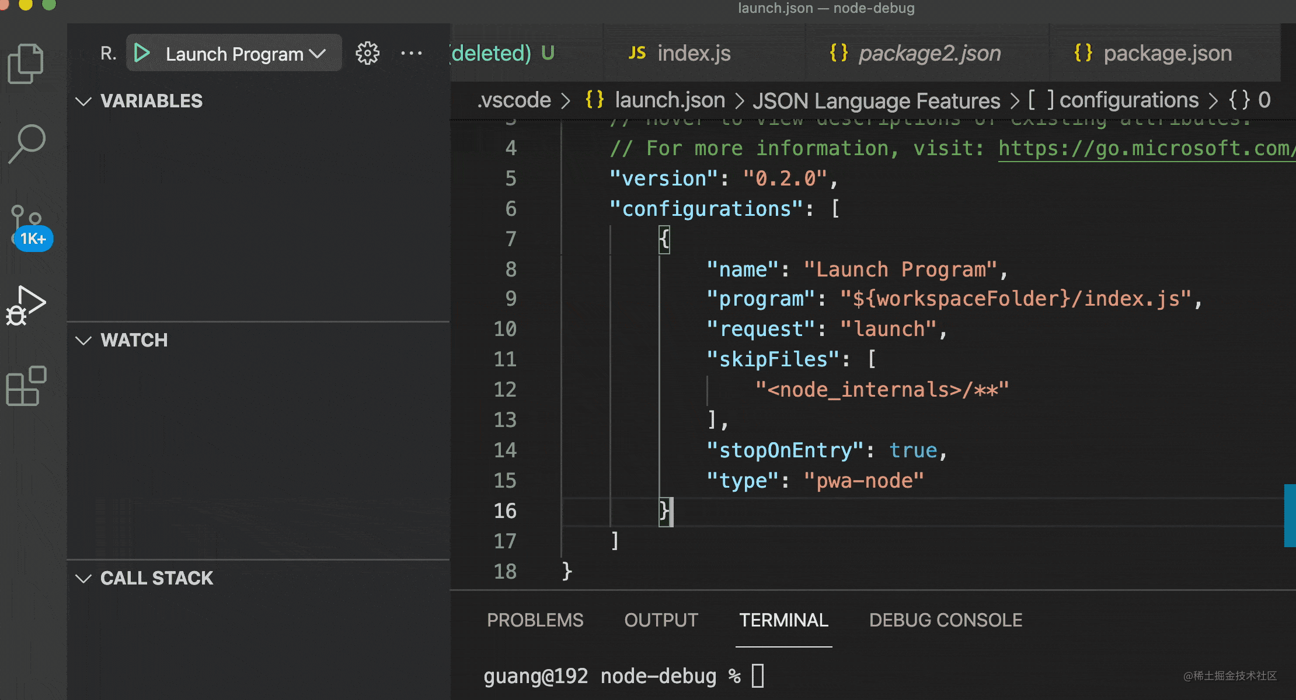Click JSON Language Features breadcrumb
Viewport: 1296px width, 700px height.
[x=876, y=100]
